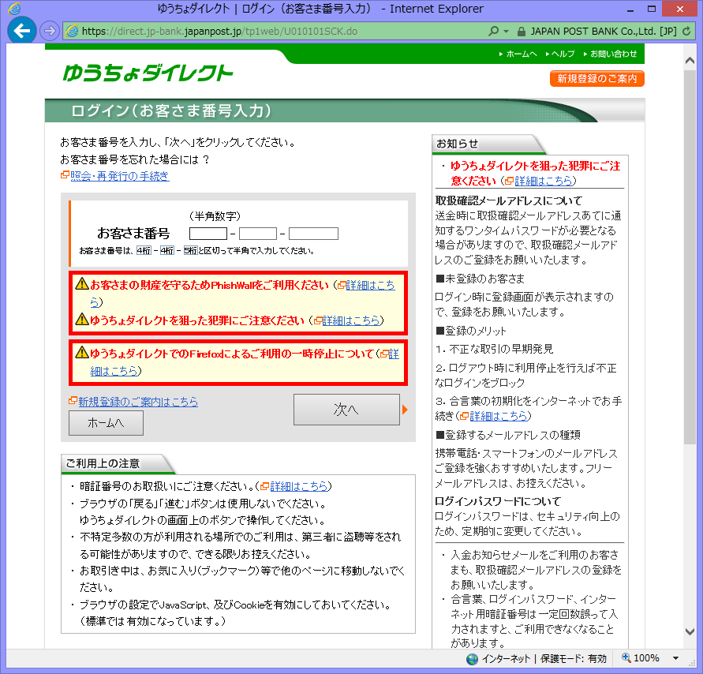Open the zoom level dropdown arrow in status bar
Viewport: 703px width, 674px height.
point(675,658)
